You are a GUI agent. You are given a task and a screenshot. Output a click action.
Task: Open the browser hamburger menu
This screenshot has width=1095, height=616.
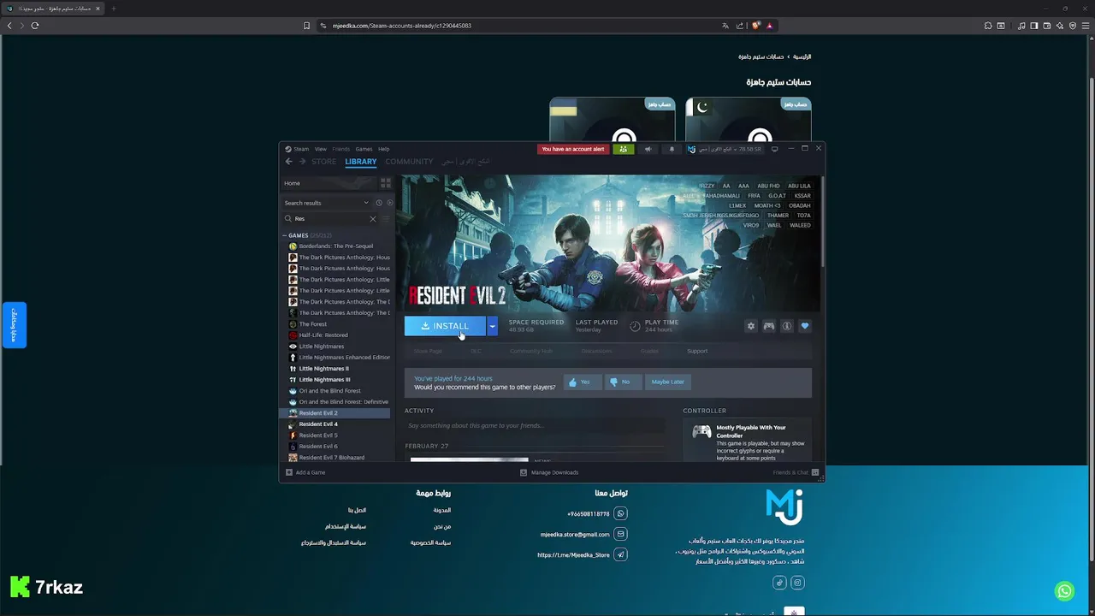[1086, 26]
